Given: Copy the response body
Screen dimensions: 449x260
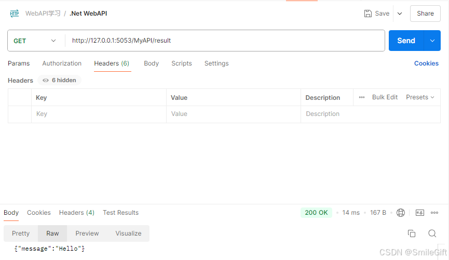Looking at the screenshot, I should tap(412, 233).
